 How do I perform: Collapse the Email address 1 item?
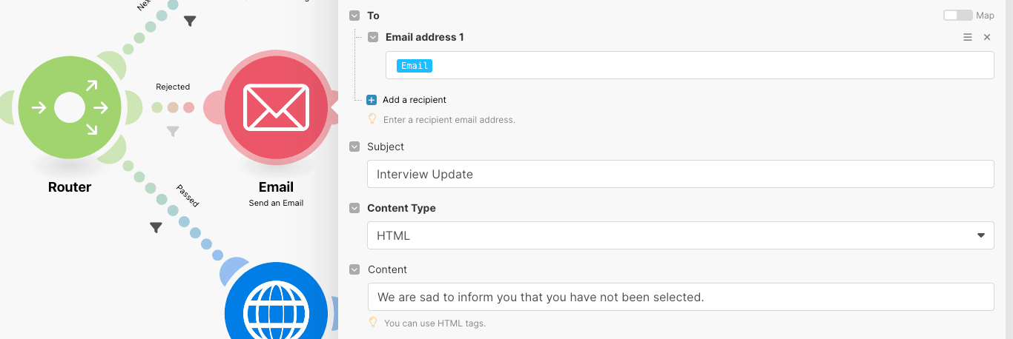[372, 37]
